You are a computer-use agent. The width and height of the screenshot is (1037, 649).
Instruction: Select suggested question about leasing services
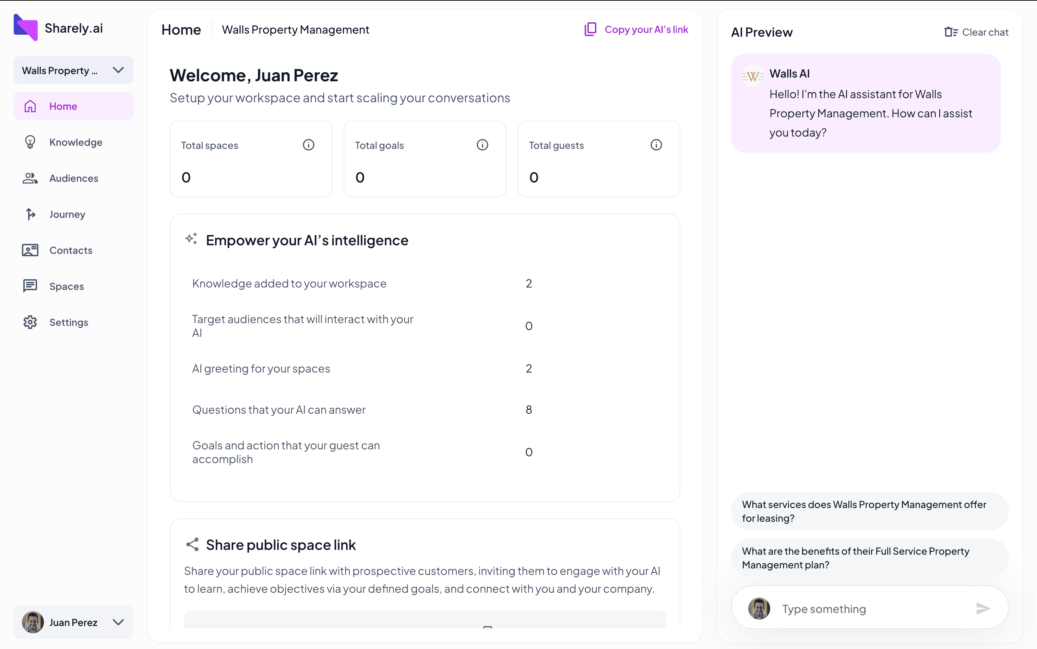point(869,511)
